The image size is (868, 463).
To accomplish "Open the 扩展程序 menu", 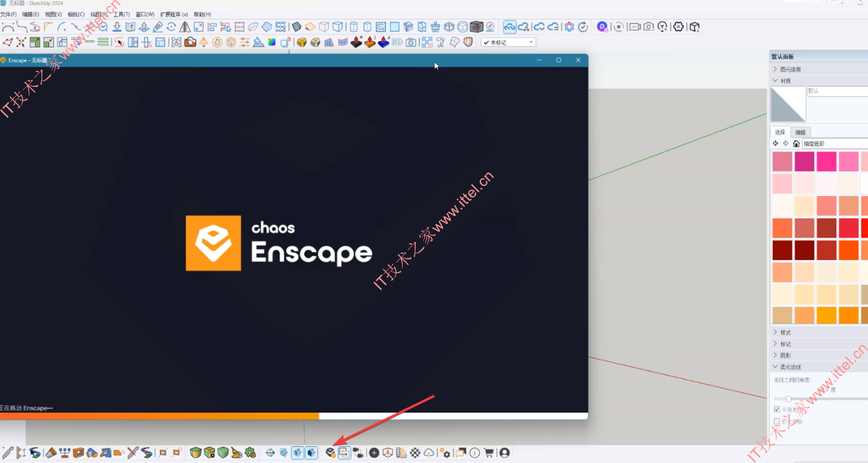I will tap(174, 14).
